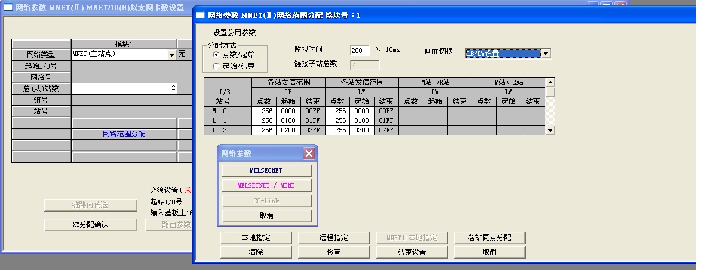Click the 监视时间 input field

pos(360,50)
